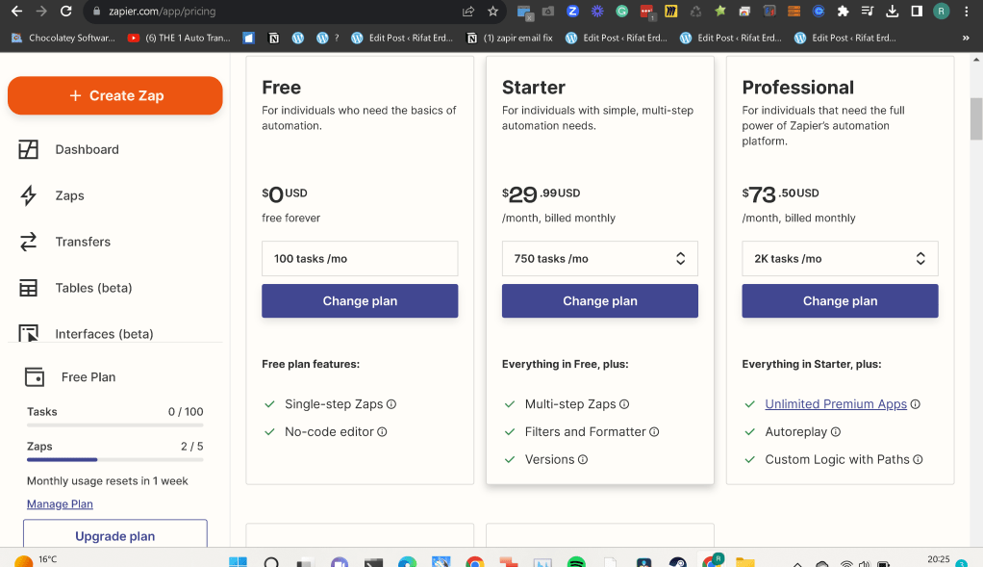Show info icon next to Autoreplay
Screen dimensions: 983x567
[836, 432]
